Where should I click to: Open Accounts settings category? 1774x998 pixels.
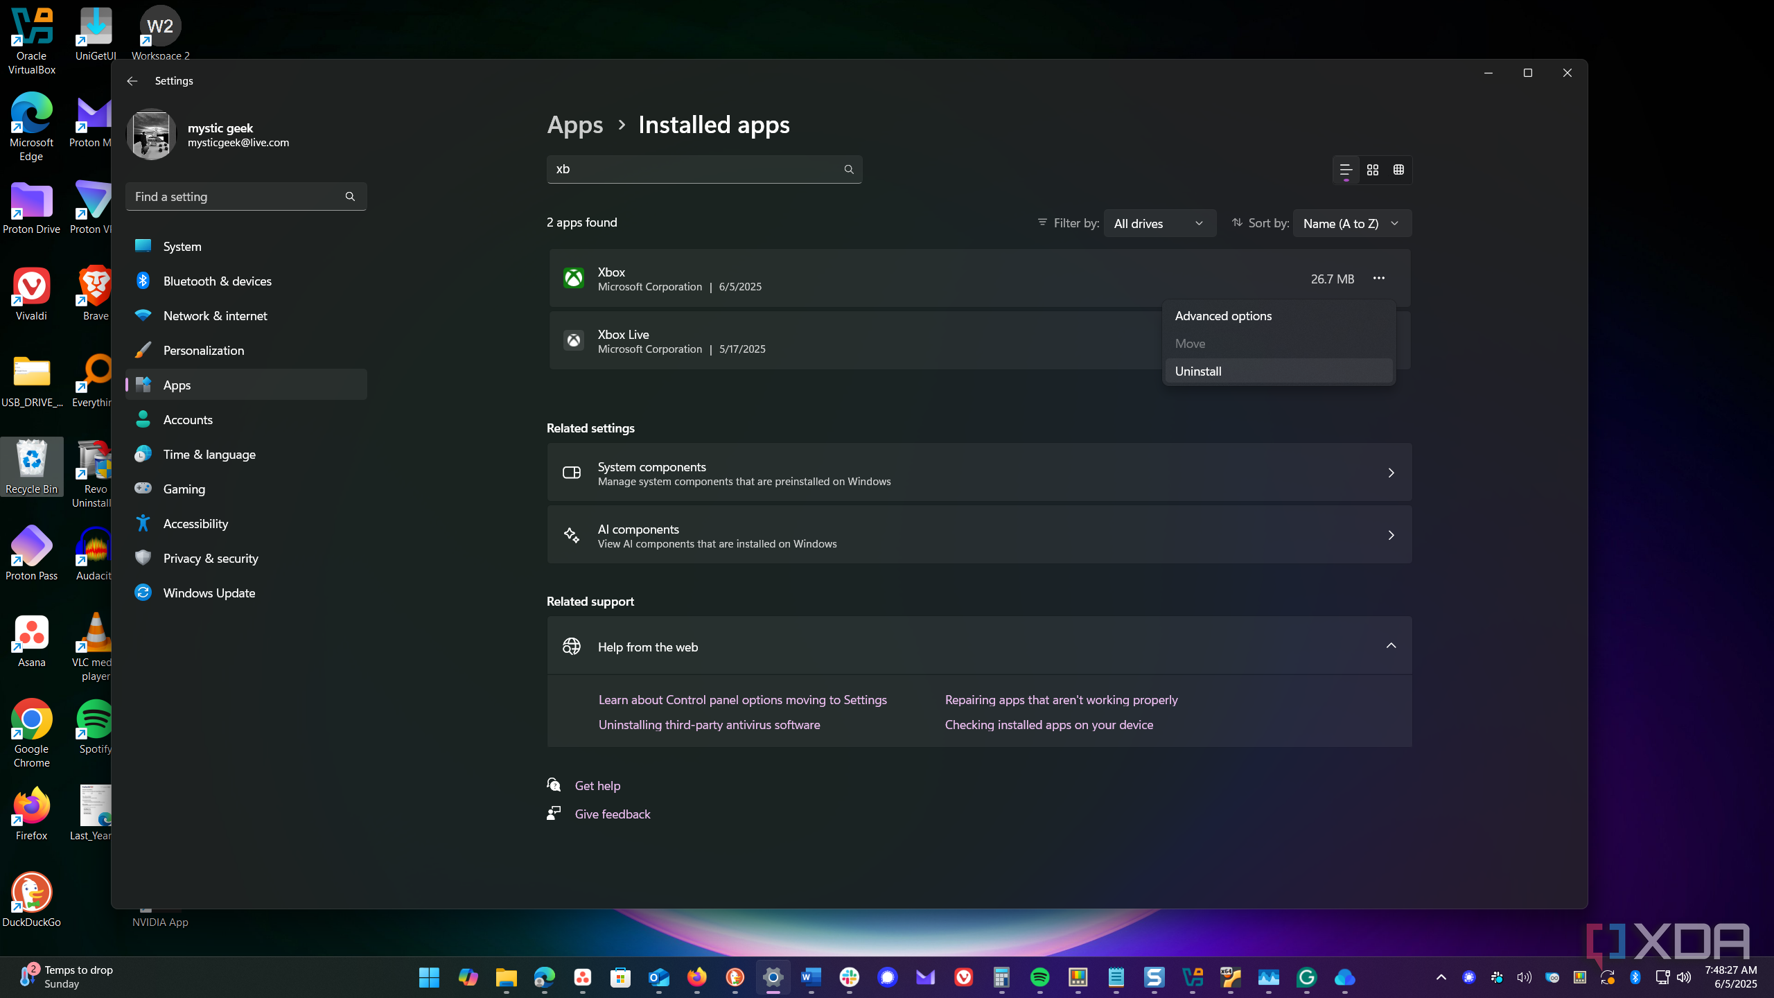pyautogui.click(x=246, y=419)
